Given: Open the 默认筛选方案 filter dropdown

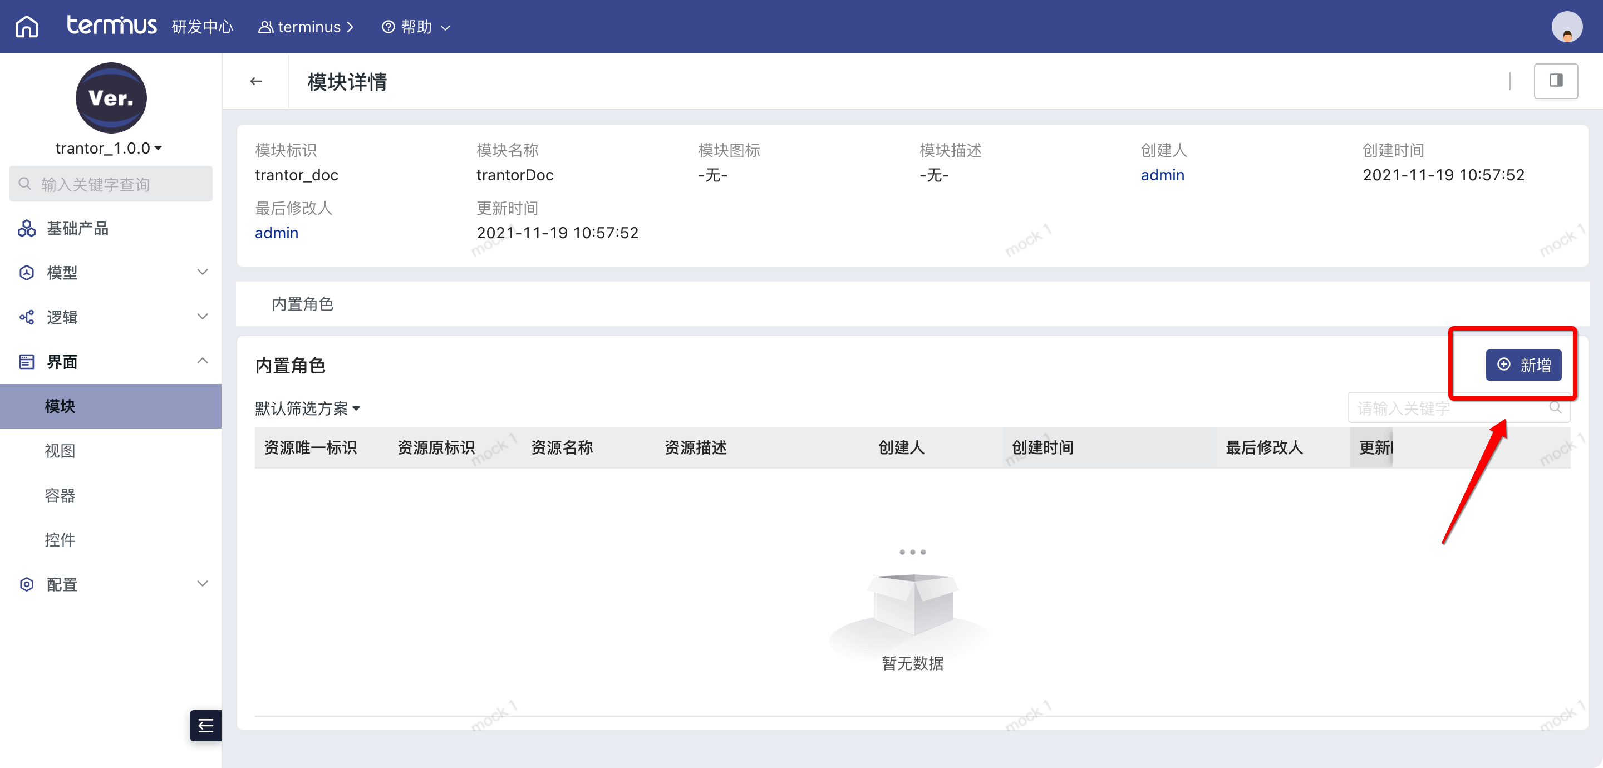Looking at the screenshot, I should [307, 408].
